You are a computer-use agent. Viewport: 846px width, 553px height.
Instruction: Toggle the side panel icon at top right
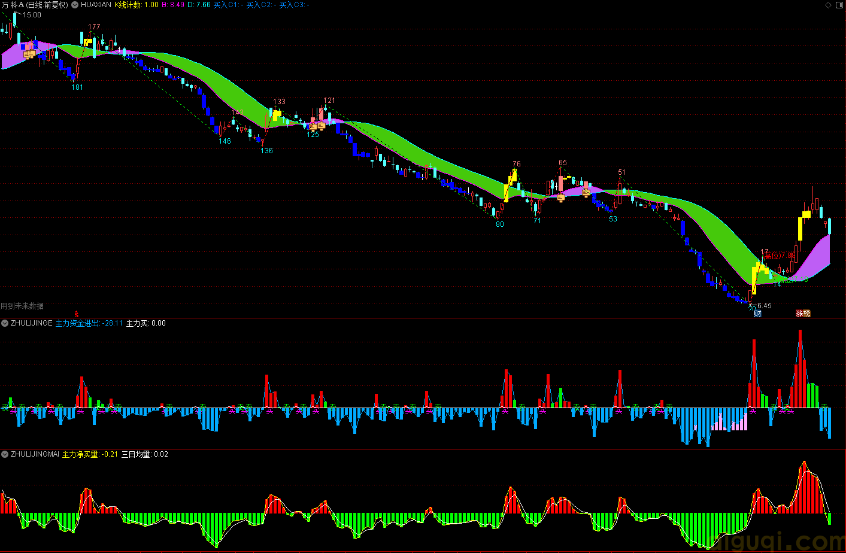click(x=840, y=5)
